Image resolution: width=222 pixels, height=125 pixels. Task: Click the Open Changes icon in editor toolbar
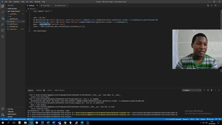(208, 6)
